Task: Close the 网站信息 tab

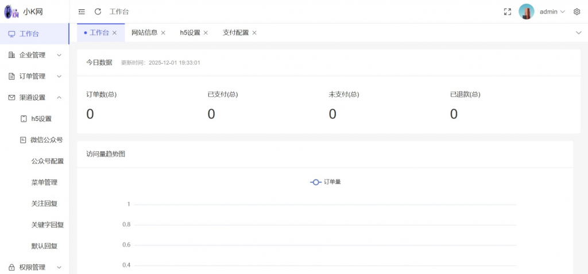Action: (x=163, y=33)
